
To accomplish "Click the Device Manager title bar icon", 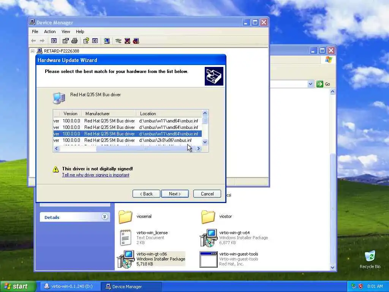I will pyautogui.click(x=32, y=22).
